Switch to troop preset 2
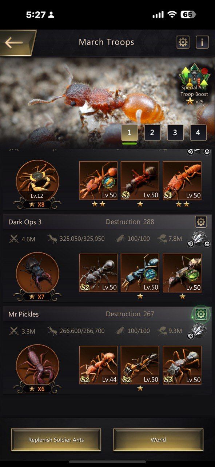Image resolution: width=215 pixels, height=467 pixels. 152,133
